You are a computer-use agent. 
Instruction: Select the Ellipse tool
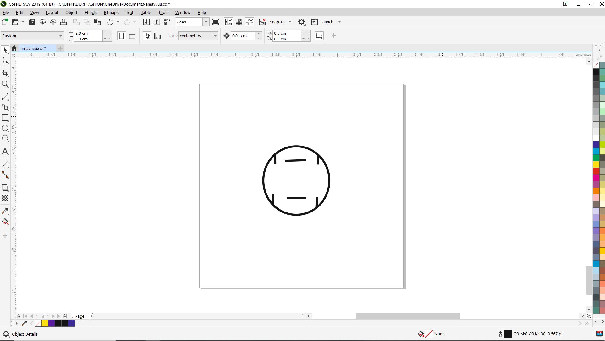pyautogui.click(x=5, y=128)
